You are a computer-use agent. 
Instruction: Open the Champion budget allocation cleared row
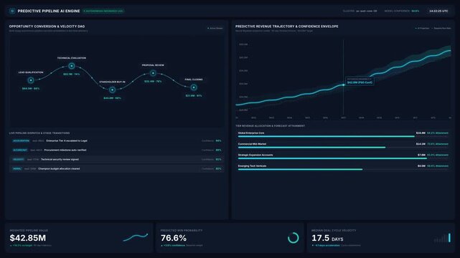(116, 168)
